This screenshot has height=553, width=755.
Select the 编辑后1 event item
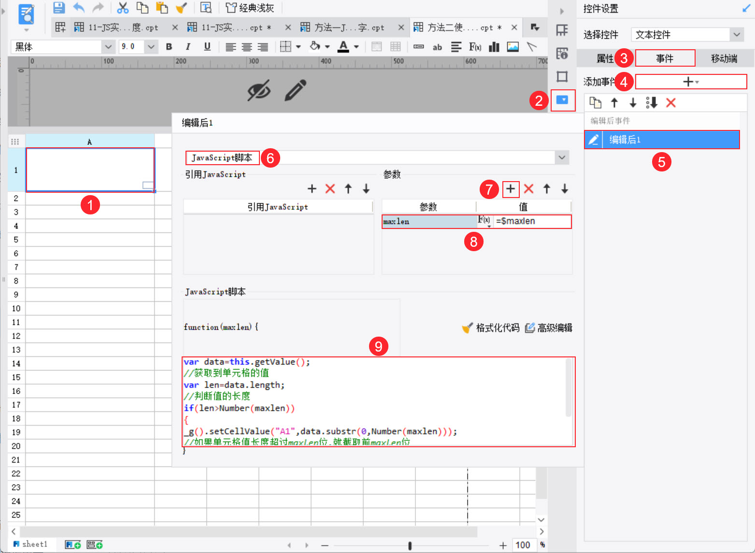(662, 140)
